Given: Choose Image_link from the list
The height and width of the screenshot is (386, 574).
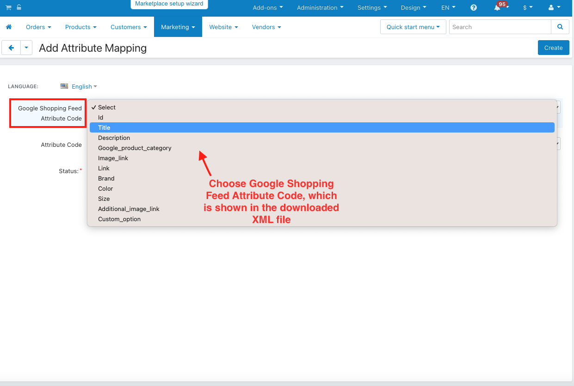Looking at the screenshot, I should point(322,158).
